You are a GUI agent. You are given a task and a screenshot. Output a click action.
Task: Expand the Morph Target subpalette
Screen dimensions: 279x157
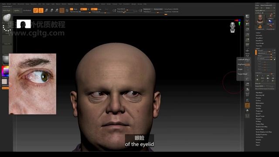(x=260, y=116)
